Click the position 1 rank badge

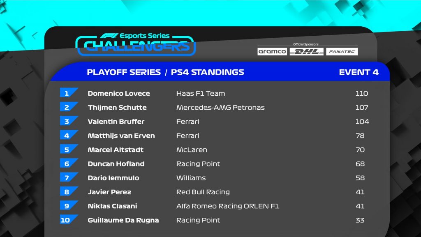69,92
